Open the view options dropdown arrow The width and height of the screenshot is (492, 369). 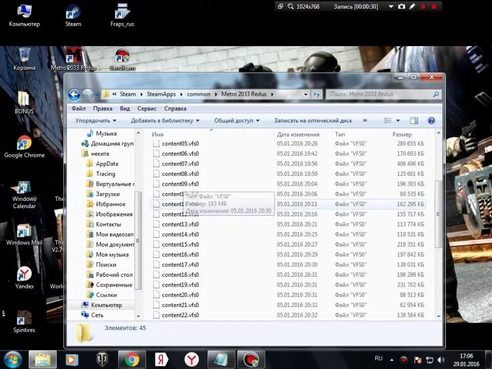click(398, 120)
